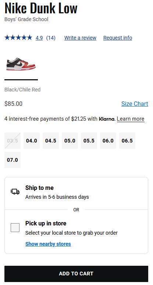Open the 4.9 rating link
The image size is (153, 285).
pos(39,38)
